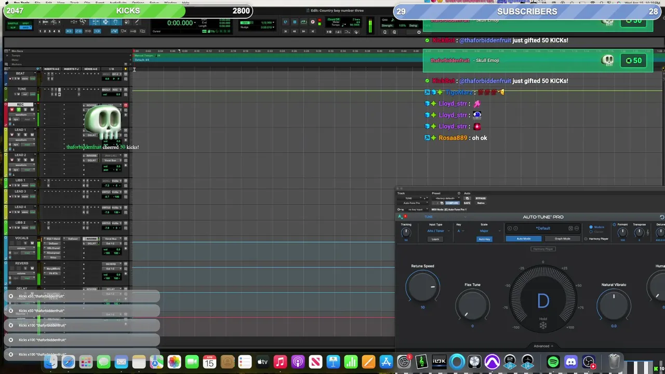Click Return to Zero transport button
The height and width of the screenshot is (374, 665).
(285, 31)
